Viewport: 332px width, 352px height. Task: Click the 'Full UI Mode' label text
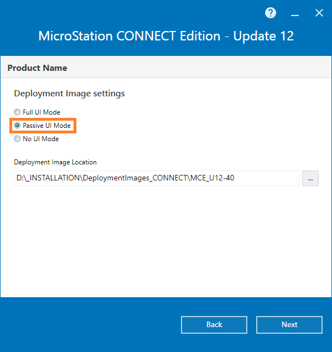click(x=41, y=112)
